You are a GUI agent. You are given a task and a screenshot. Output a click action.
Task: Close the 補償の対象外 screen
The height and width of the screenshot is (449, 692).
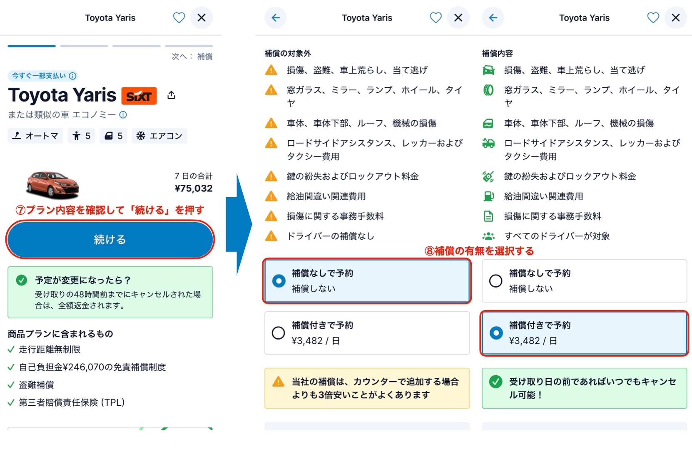coord(458,18)
